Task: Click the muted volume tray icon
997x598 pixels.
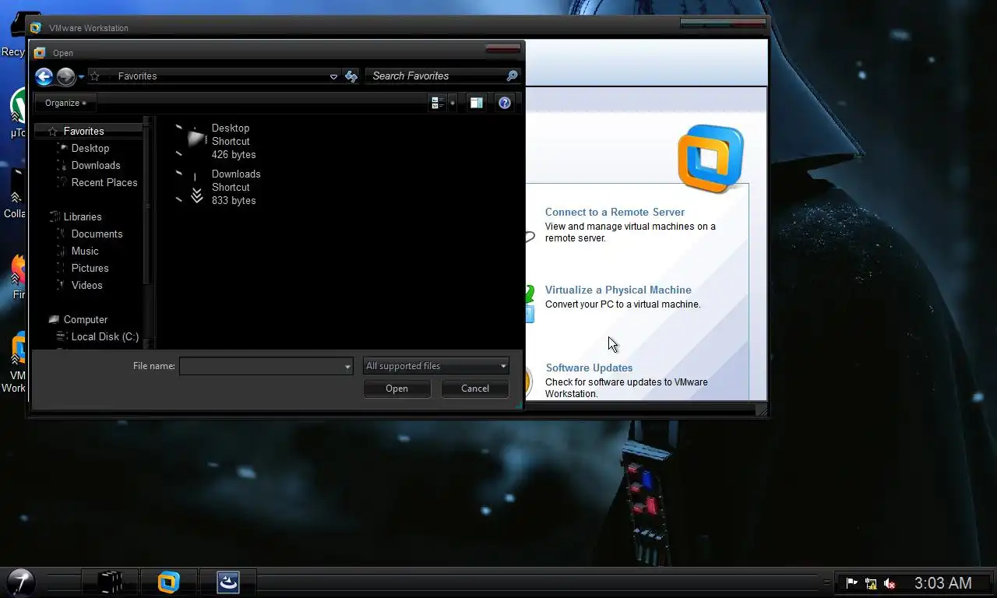Action: pos(890,583)
